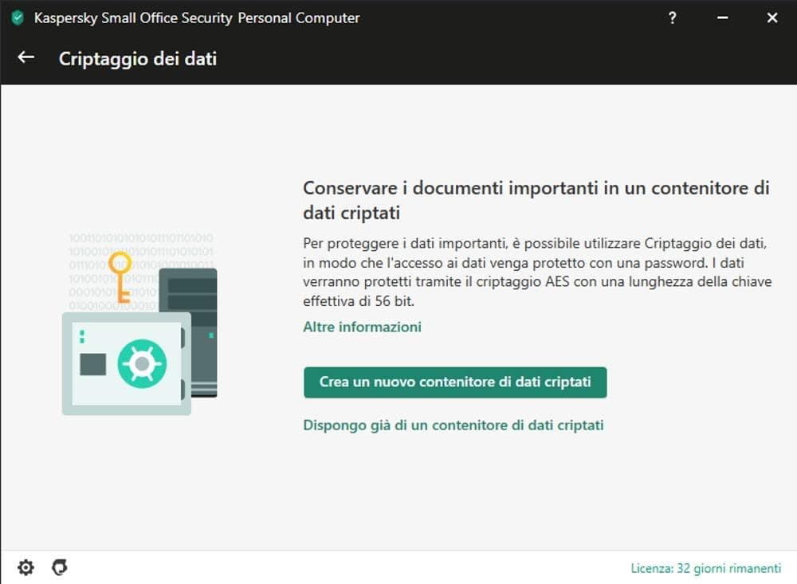Close the Kaspersky window
This screenshot has width=797, height=584.
[x=772, y=18]
